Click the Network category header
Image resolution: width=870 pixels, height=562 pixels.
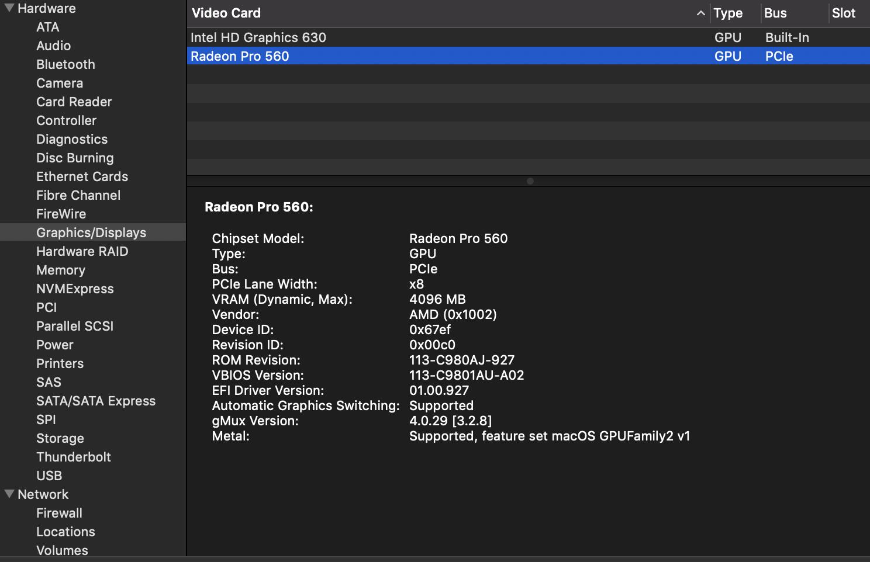(x=43, y=494)
